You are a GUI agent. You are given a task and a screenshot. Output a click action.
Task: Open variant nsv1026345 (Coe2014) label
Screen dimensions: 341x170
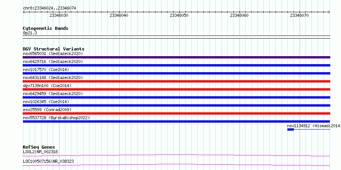coord(46,102)
